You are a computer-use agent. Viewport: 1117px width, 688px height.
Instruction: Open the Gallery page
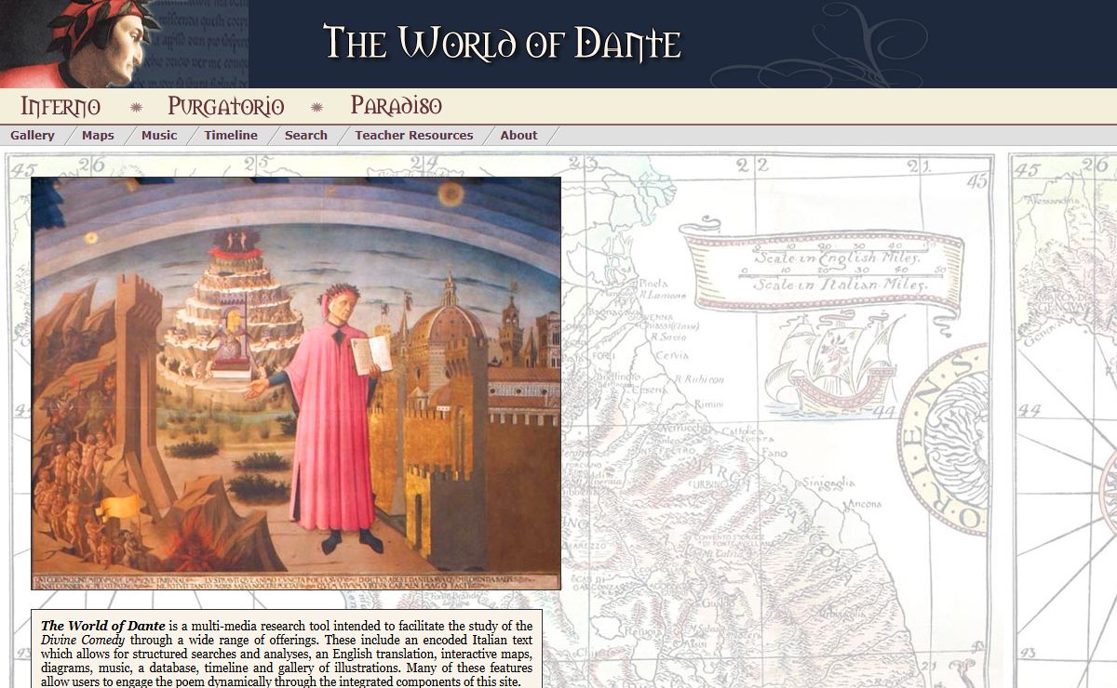pos(33,136)
